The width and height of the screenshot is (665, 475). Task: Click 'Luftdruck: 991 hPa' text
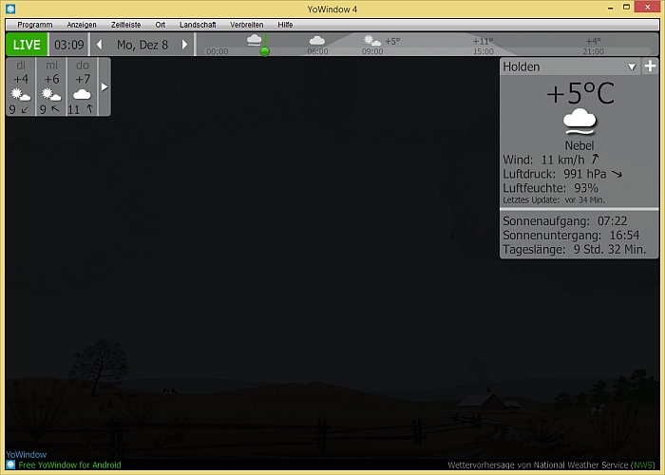click(x=555, y=174)
